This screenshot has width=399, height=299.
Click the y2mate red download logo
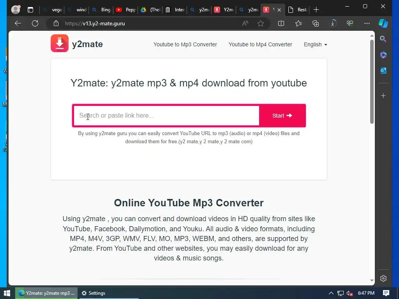pos(60,43)
